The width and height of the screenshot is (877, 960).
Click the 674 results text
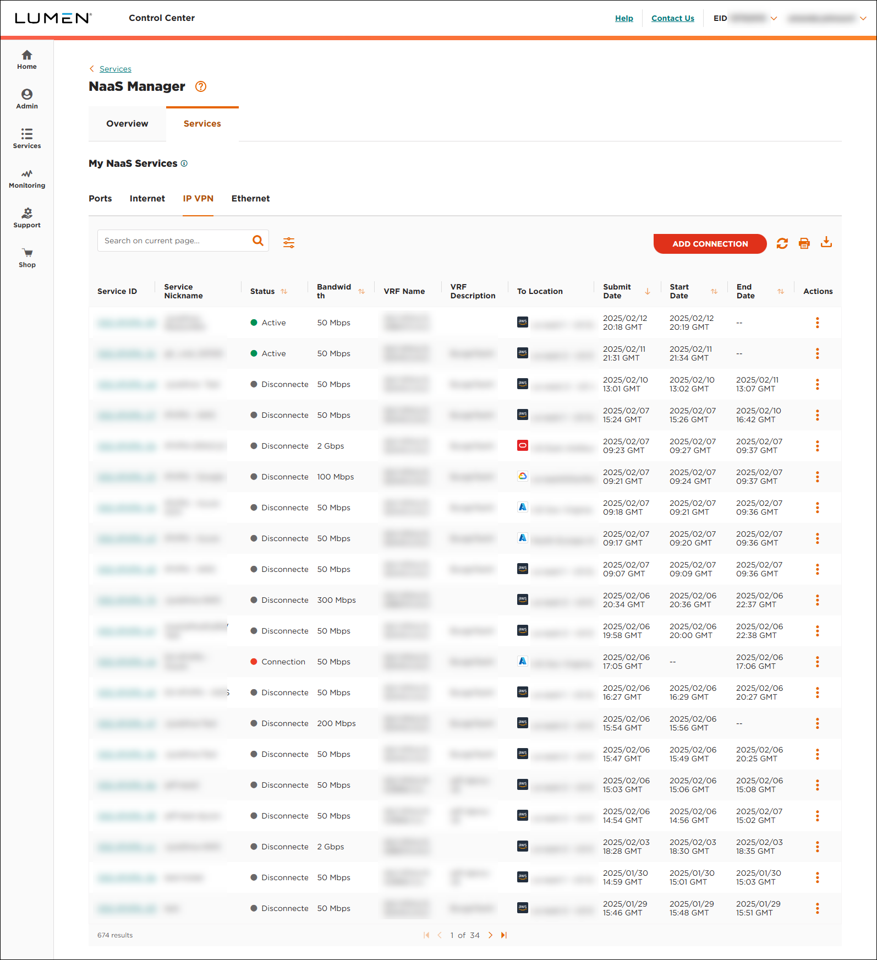pos(115,935)
